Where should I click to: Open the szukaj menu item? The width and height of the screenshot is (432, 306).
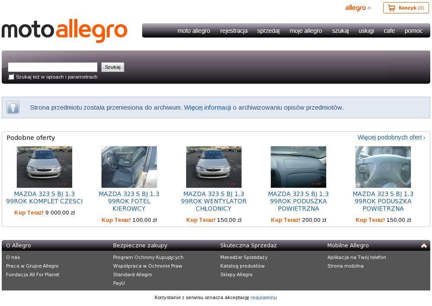[x=340, y=31]
